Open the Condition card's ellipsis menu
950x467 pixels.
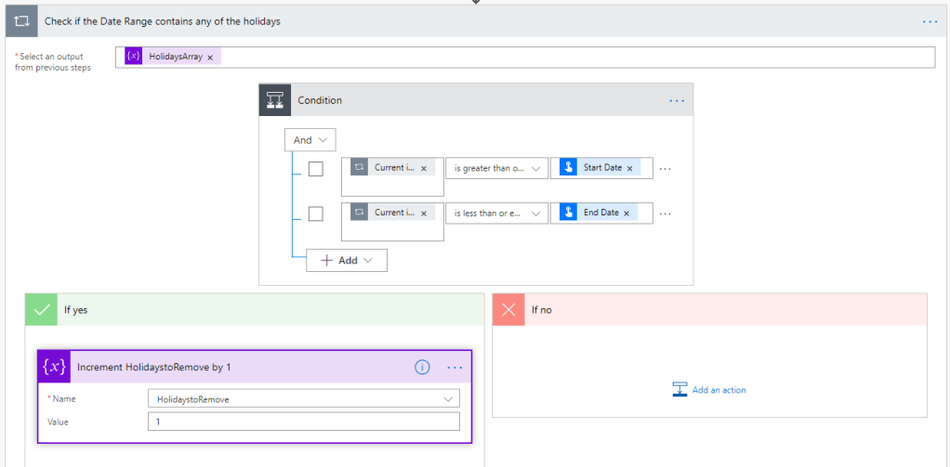(676, 100)
